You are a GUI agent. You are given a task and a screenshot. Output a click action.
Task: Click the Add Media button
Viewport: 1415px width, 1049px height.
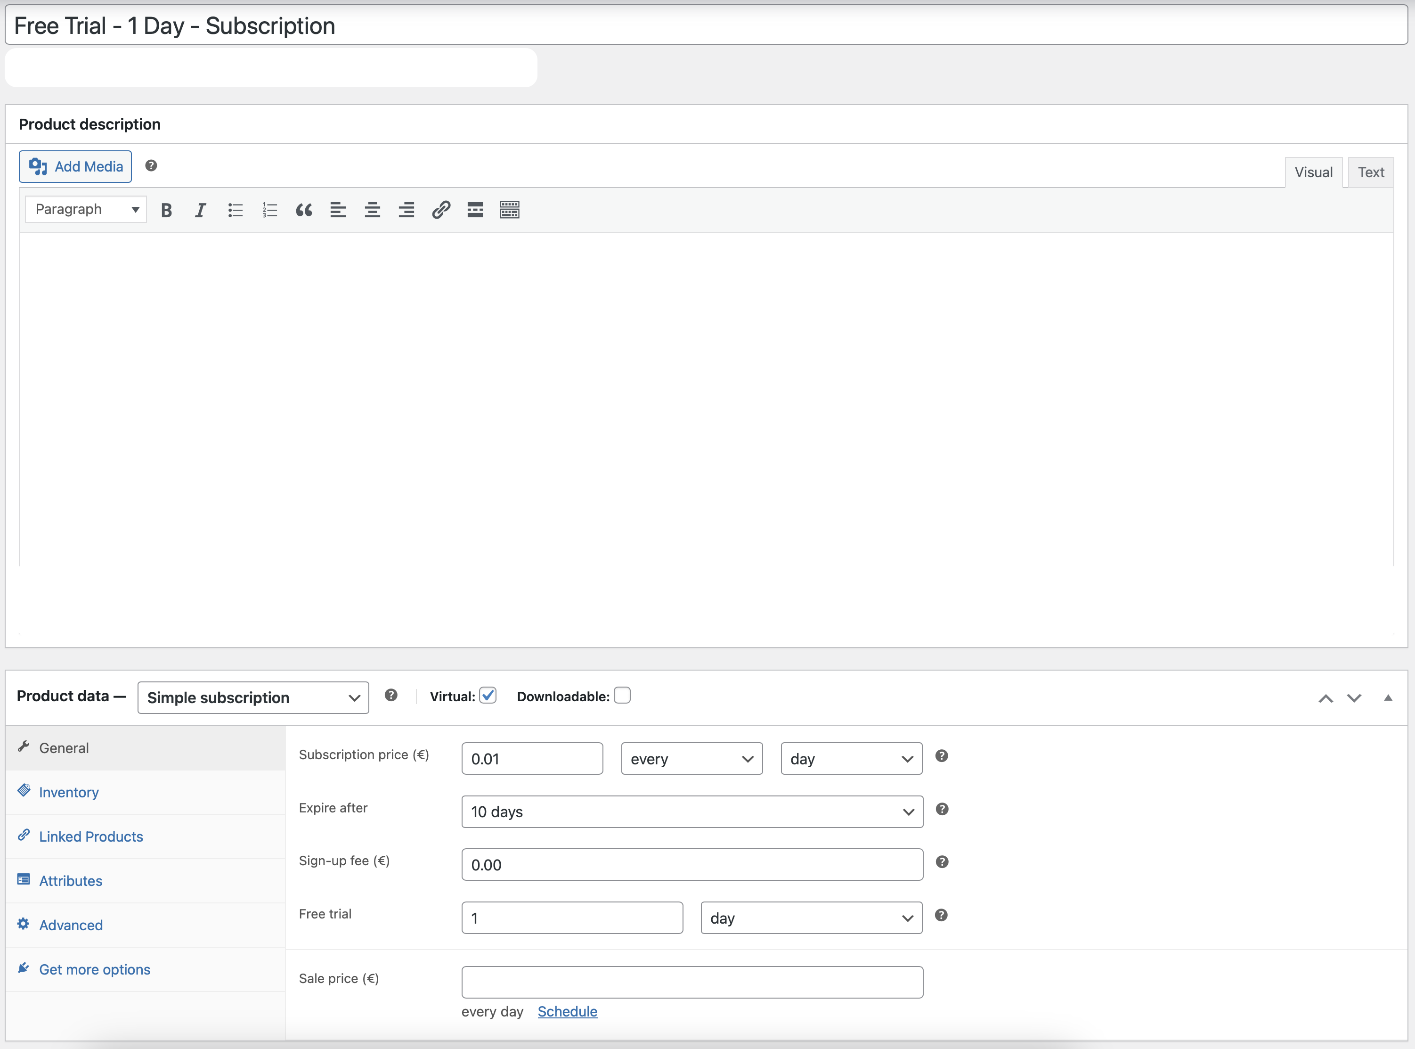click(75, 166)
